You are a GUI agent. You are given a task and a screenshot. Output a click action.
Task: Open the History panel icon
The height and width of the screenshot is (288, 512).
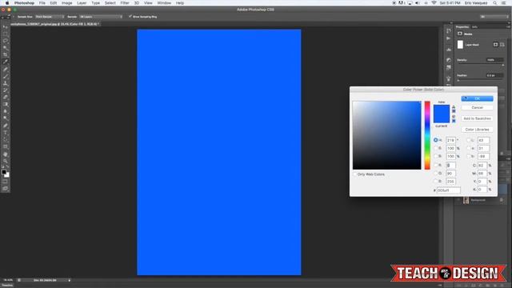click(449, 30)
